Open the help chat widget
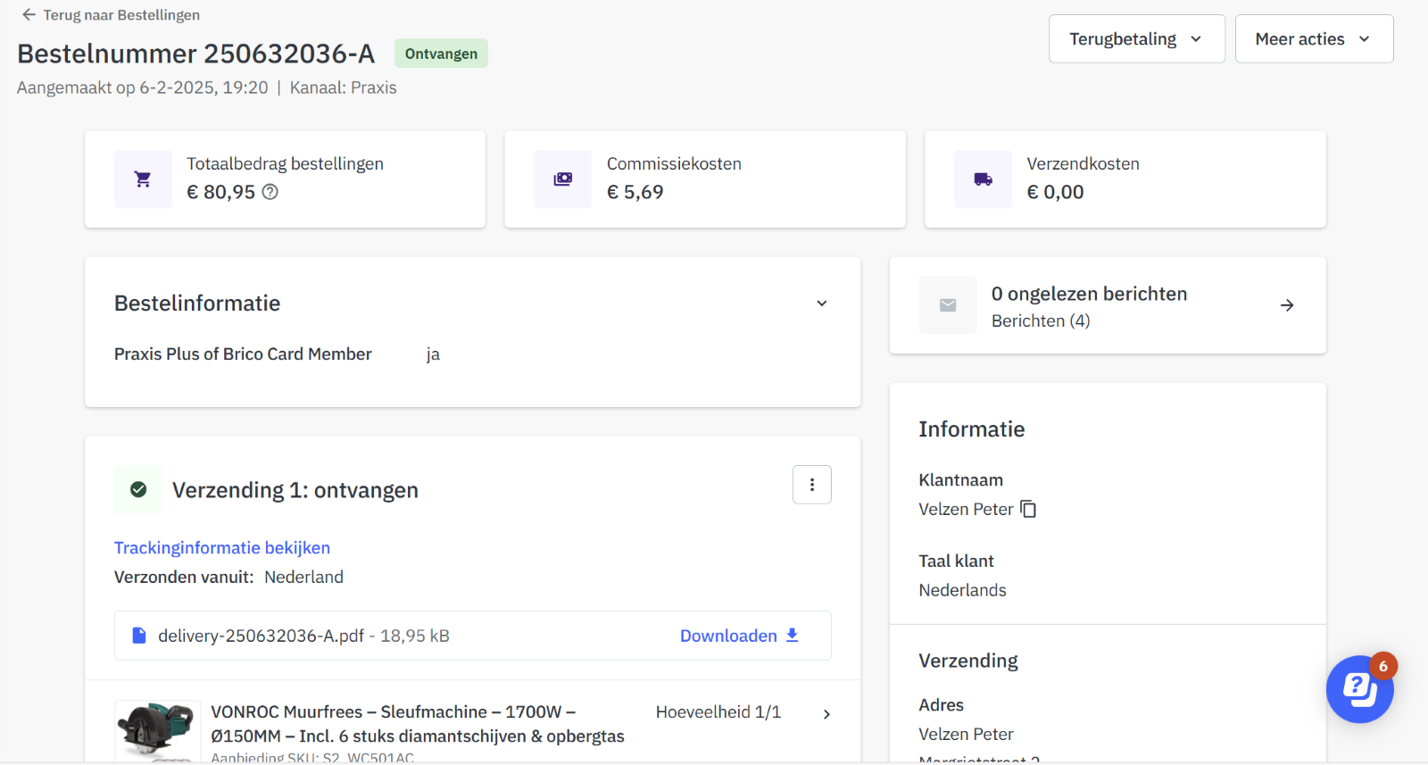The width and height of the screenshot is (1428, 765). click(1359, 689)
